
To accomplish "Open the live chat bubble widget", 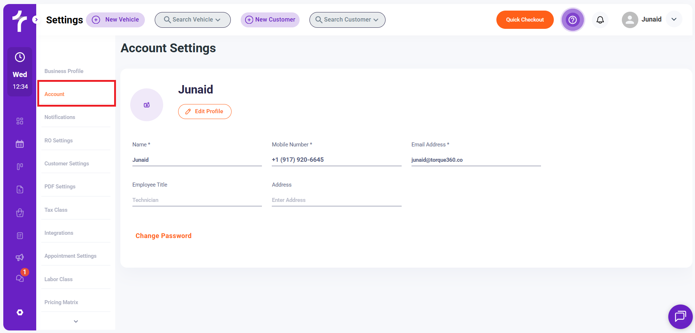I will pos(680,316).
